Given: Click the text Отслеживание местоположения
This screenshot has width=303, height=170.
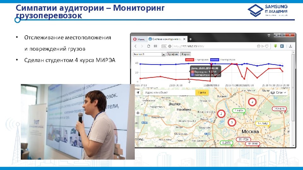Looking at the screenshot, I should pyautogui.click(x=68, y=37).
